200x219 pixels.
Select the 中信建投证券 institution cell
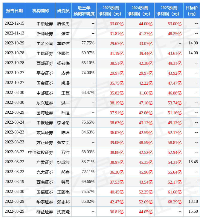point(41,153)
